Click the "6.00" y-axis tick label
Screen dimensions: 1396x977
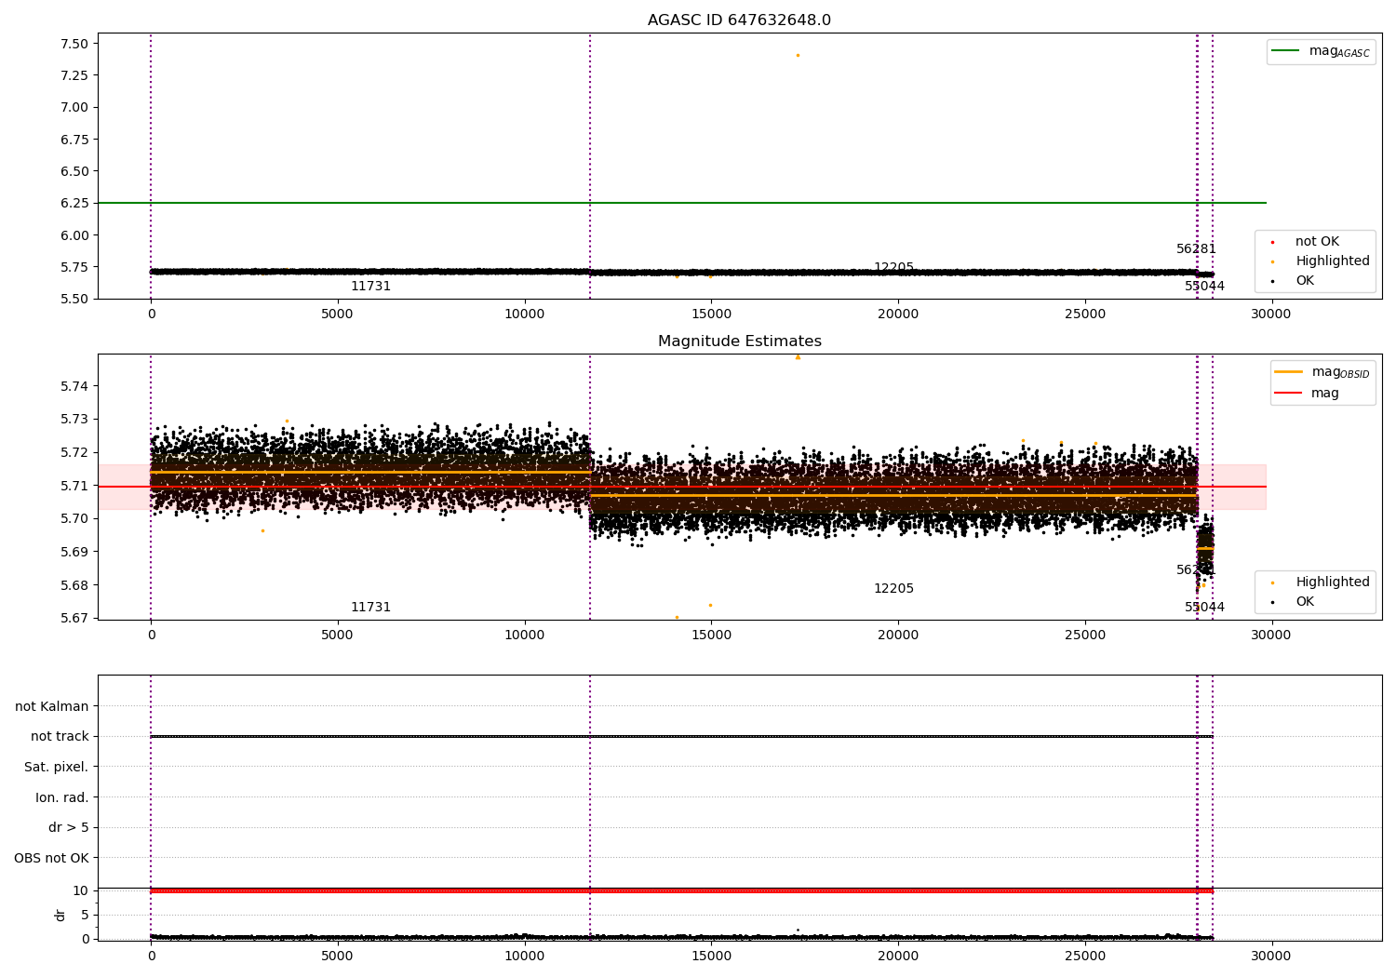74,235
